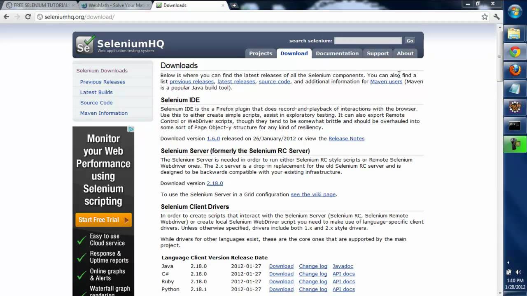Open the Ruby Change log
The width and height of the screenshot is (527, 296).
[x=313, y=282]
